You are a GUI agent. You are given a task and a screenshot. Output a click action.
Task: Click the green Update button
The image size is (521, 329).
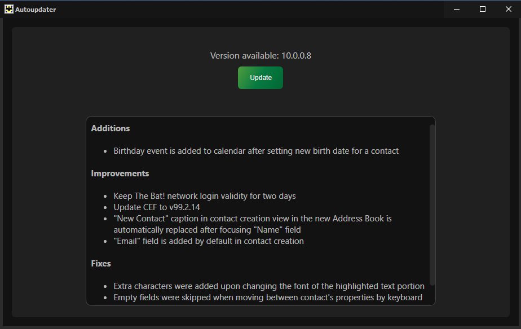click(260, 78)
